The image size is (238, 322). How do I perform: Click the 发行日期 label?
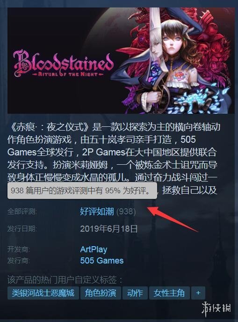[x=22, y=229]
